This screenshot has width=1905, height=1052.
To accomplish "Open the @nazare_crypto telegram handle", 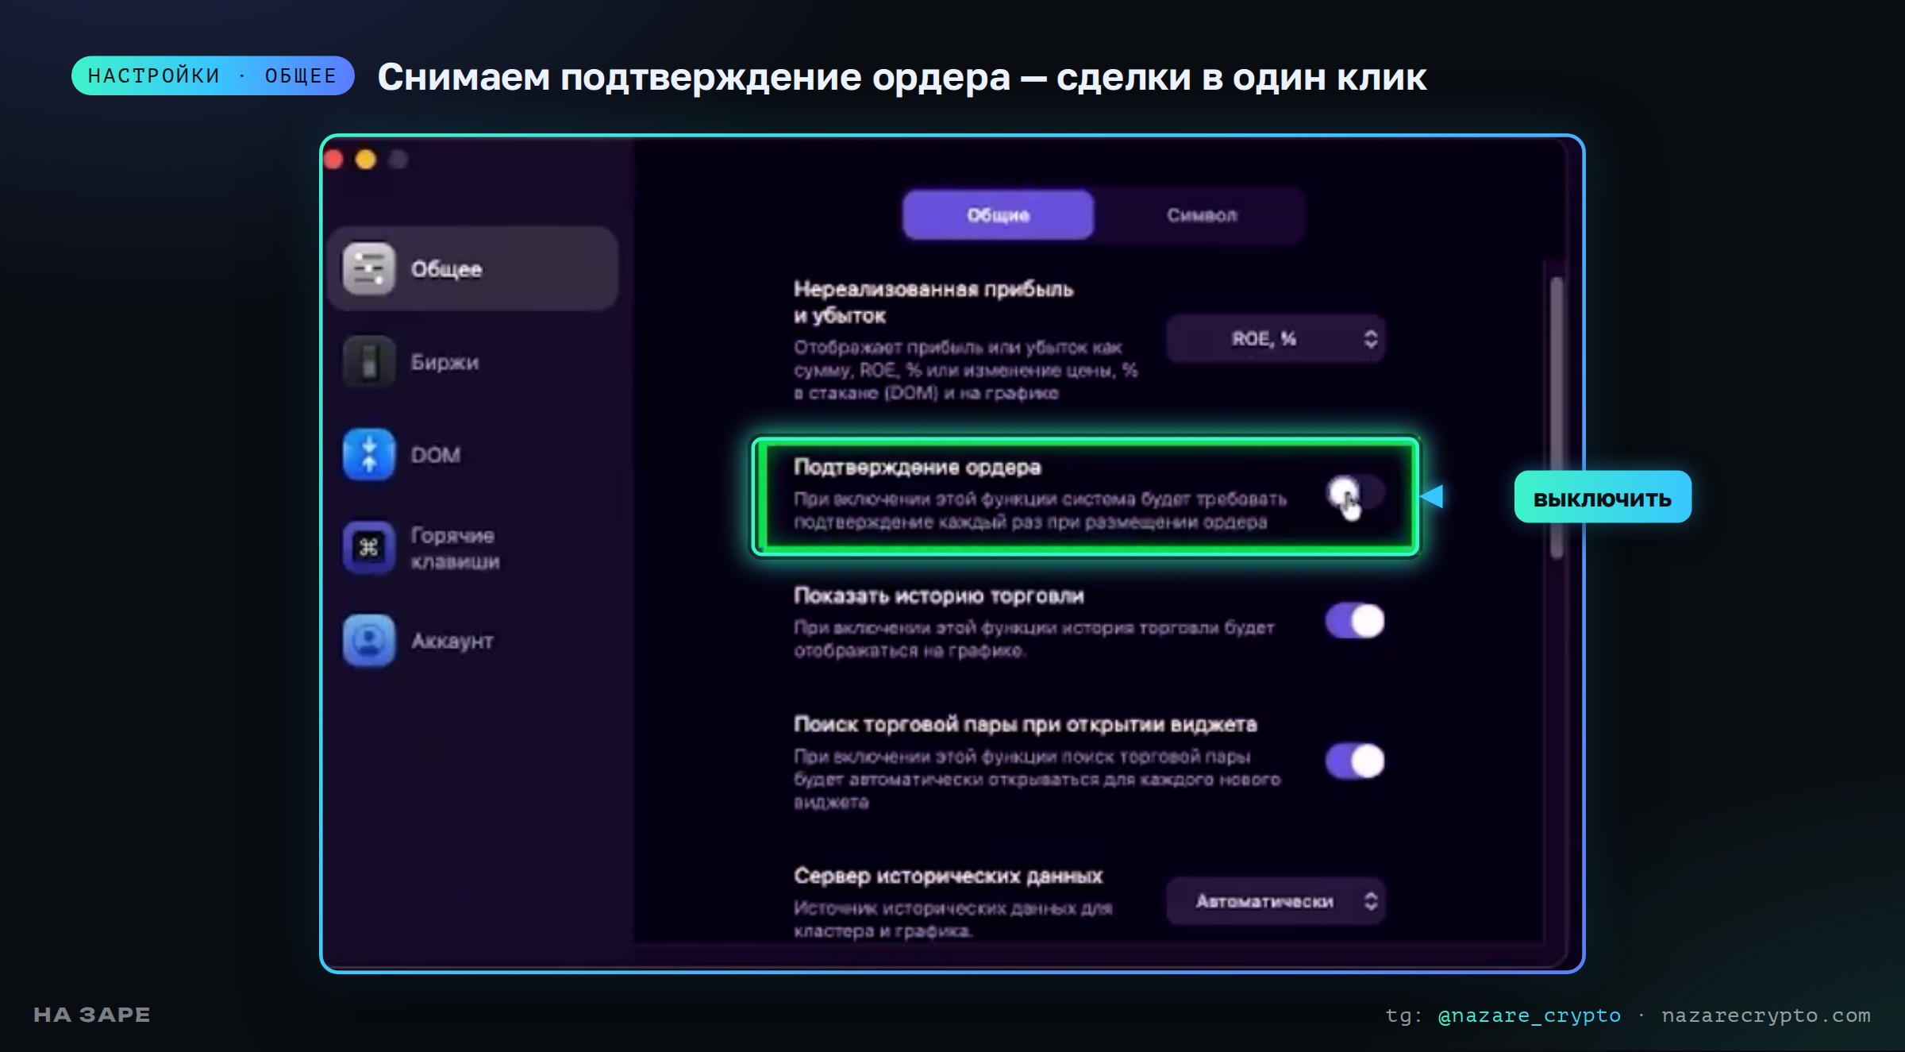I will (x=1529, y=1015).
